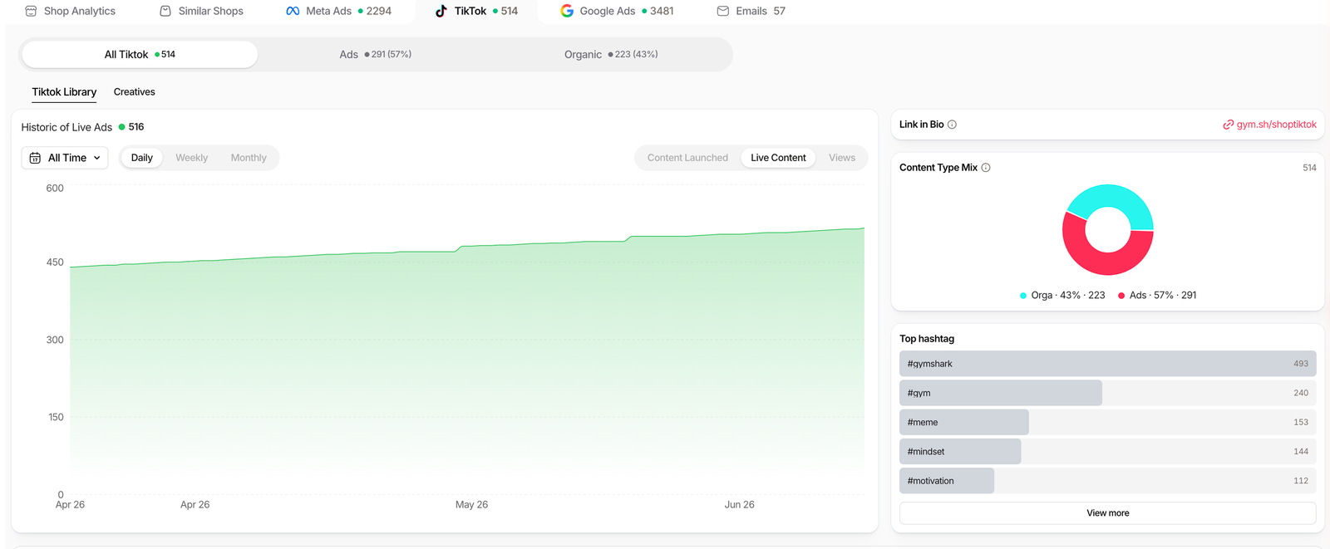Image resolution: width=1330 pixels, height=549 pixels.
Task: Click the chain link icon near gym.sh/shoptiktok
Action: 1228,125
